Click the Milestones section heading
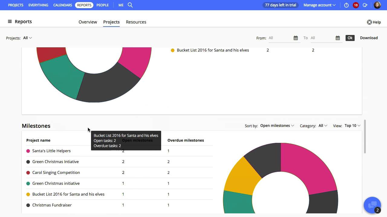Image resolution: width=387 pixels, height=217 pixels. 36,126
